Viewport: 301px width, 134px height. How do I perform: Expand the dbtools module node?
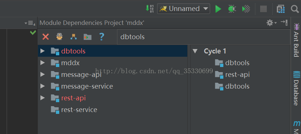coord(43,51)
